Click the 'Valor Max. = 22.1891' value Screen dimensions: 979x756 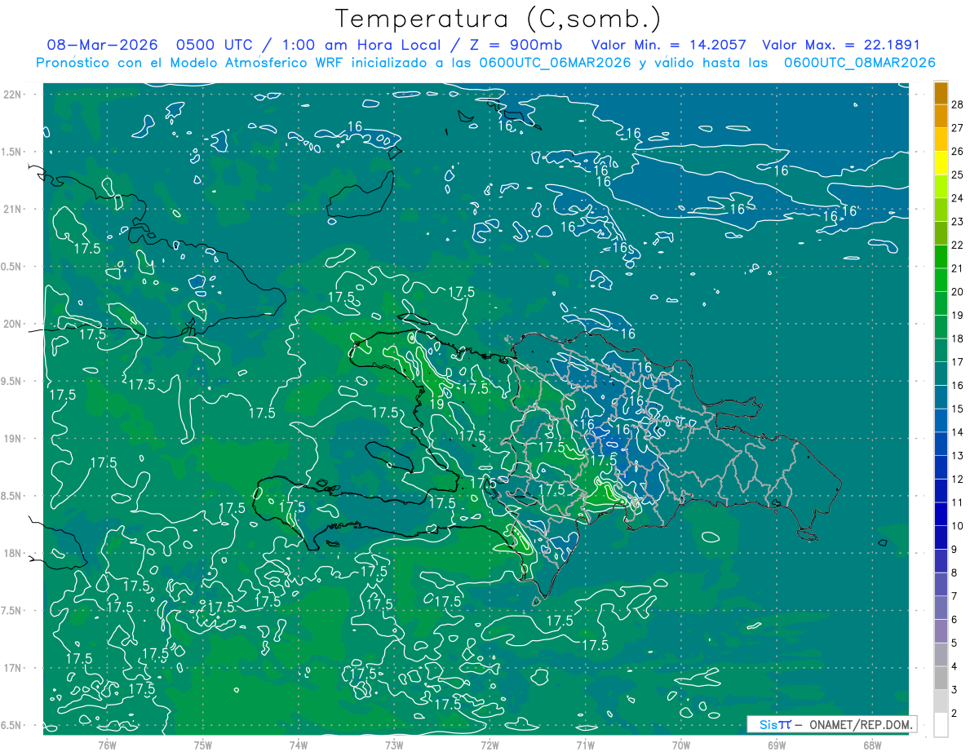[840, 46]
